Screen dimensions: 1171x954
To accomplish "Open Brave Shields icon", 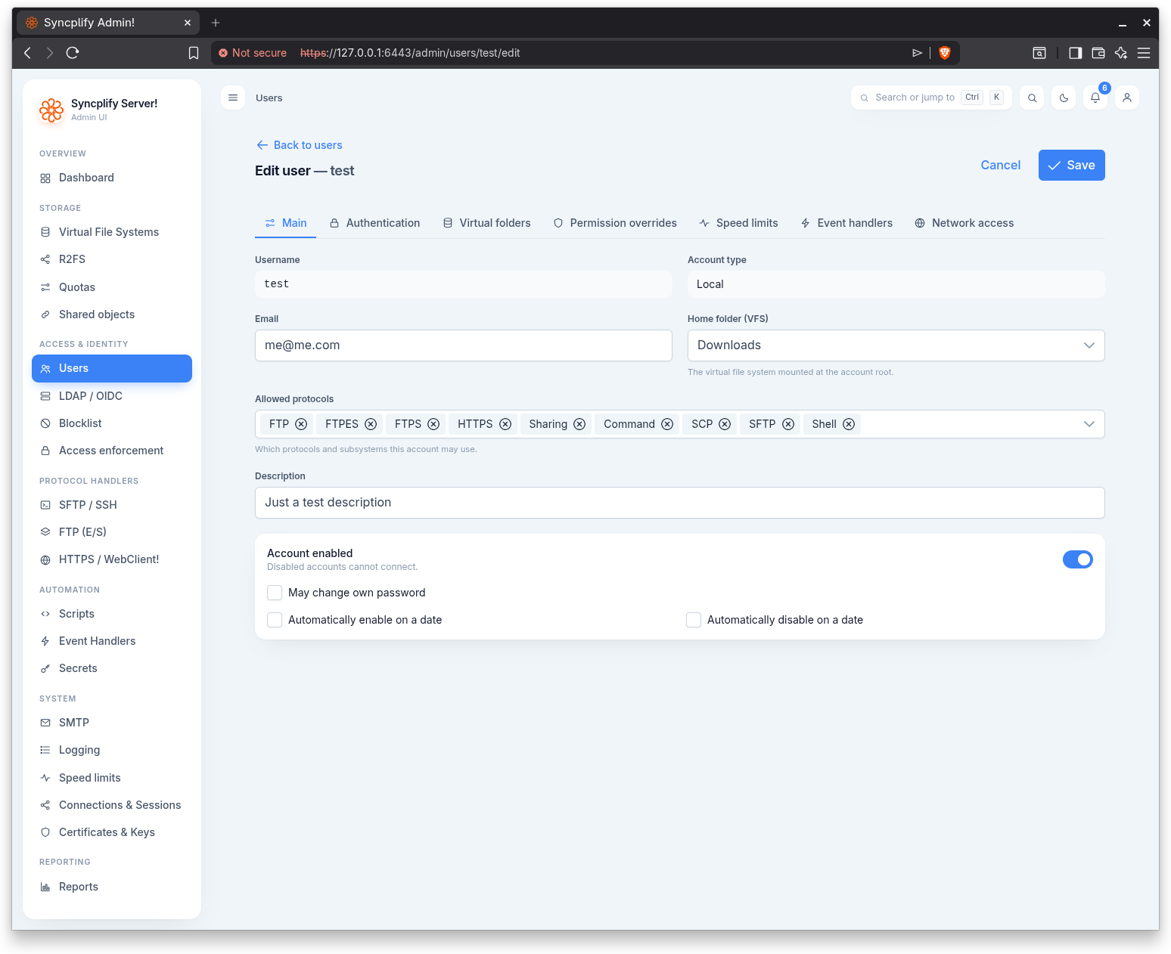I will tap(944, 53).
